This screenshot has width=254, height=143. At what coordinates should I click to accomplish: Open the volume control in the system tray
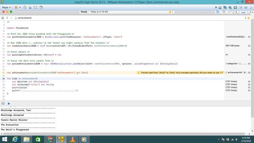(237, 139)
